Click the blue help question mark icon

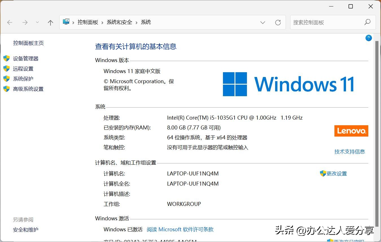(x=369, y=38)
